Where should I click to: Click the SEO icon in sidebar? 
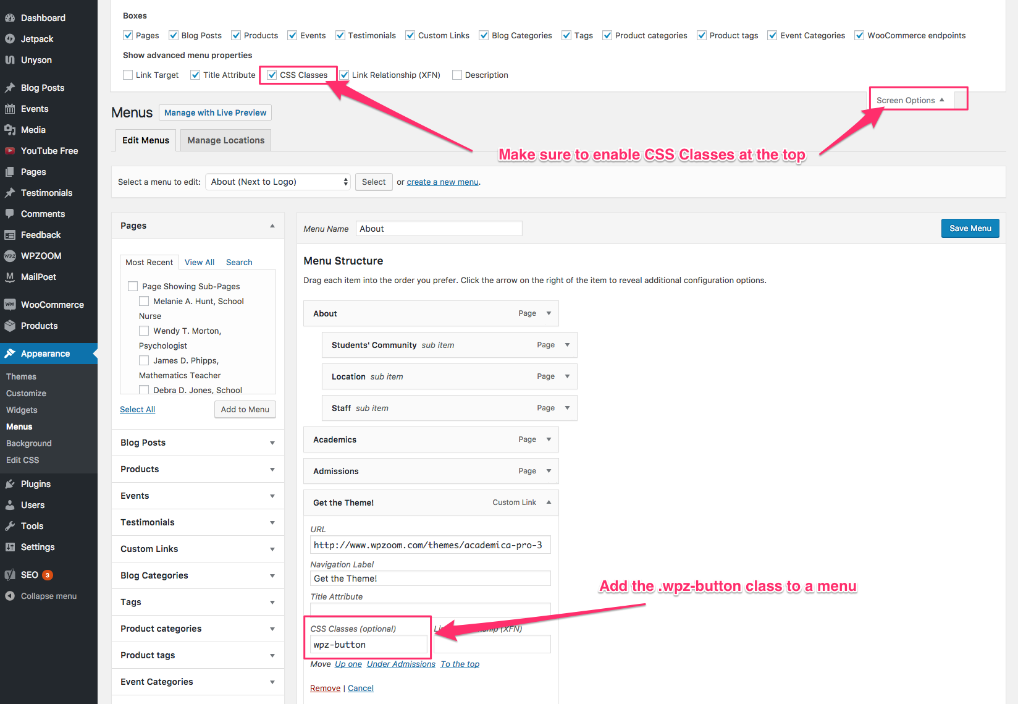coord(10,575)
